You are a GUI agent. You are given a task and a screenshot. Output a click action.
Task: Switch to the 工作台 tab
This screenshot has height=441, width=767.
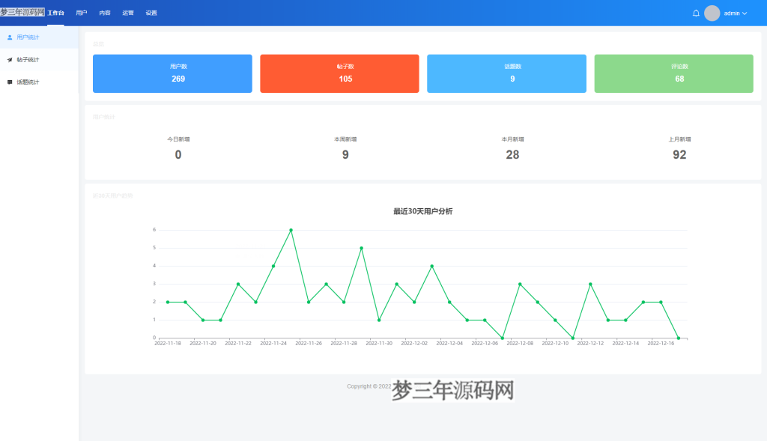(55, 12)
